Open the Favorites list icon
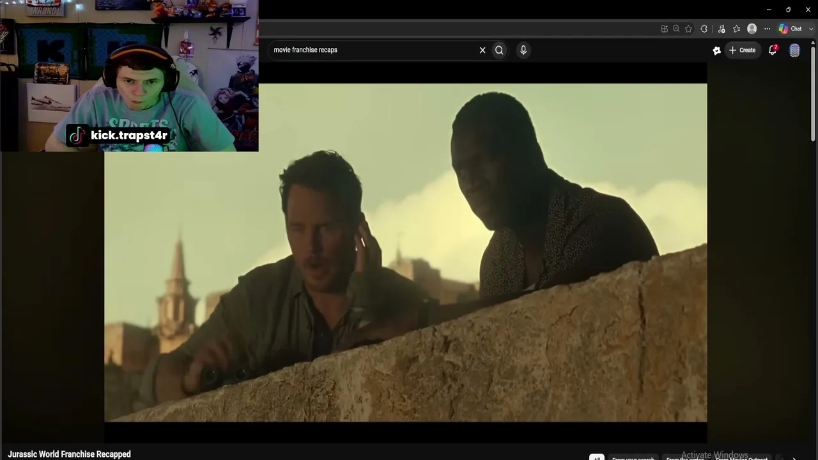This screenshot has height=460, width=818. (x=736, y=29)
